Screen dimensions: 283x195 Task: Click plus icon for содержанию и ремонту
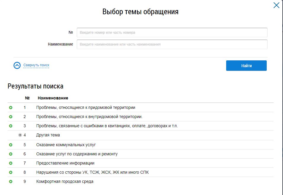click(x=11, y=154)
